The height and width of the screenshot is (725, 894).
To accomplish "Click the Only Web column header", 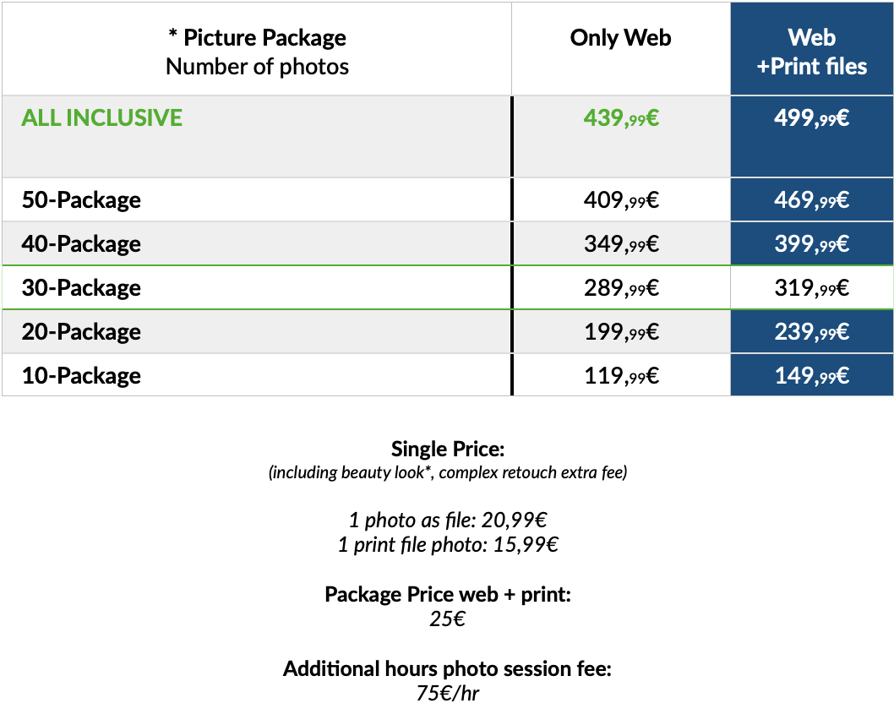I will (620, 38).
